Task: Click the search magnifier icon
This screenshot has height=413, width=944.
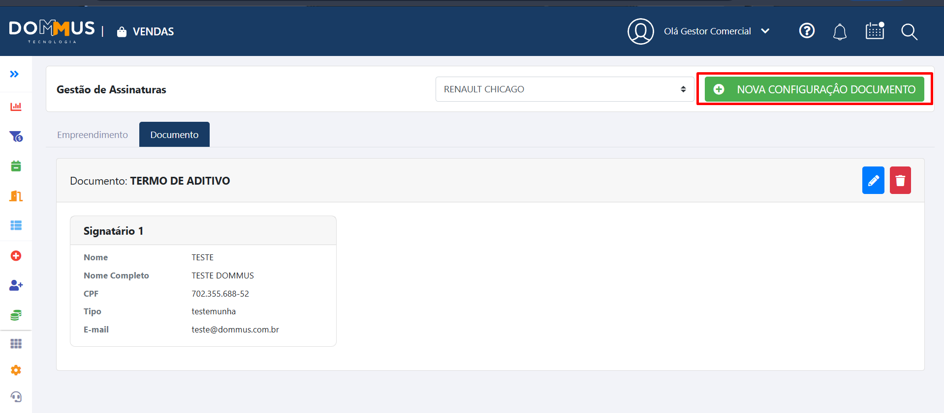Action: click(909, 32)
